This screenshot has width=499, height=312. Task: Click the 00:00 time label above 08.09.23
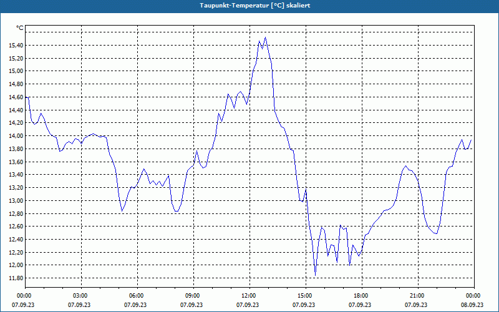pos(473,296)
